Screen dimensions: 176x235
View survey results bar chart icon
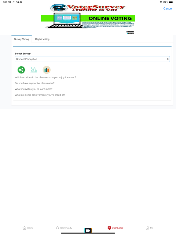[46, 70]
